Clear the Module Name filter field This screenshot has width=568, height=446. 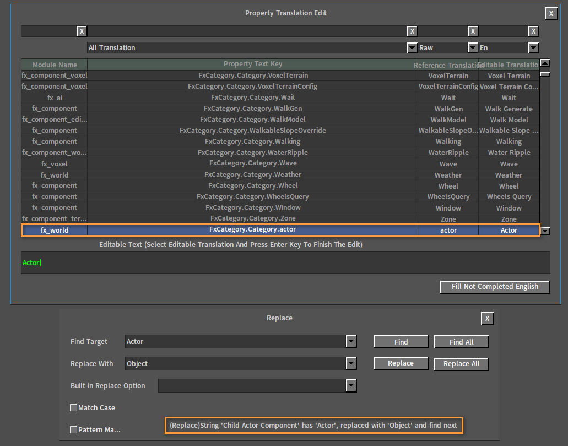point(82,31)
